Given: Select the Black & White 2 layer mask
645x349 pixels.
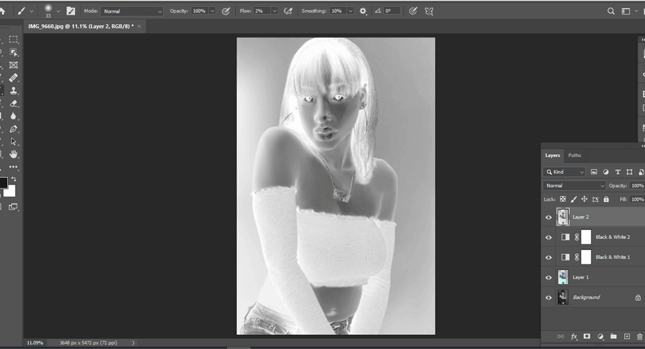Looking at the screenshot, I should [x=586, y=237].
